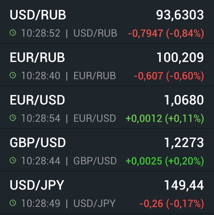Click the clock icon in USD/RUB row
Image resolution: width=214 pixels, height=215 pixels.
13,33
